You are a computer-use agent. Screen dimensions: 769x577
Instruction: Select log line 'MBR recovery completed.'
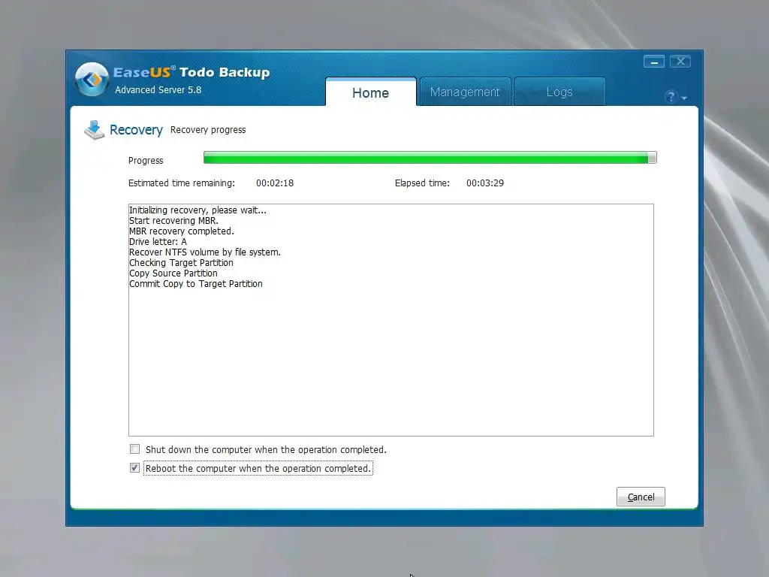pyautogui.click(x=182, y=231)
